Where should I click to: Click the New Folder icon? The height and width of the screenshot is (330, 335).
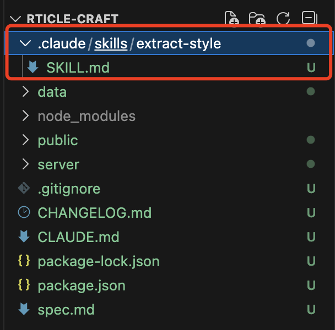[257, 19]
